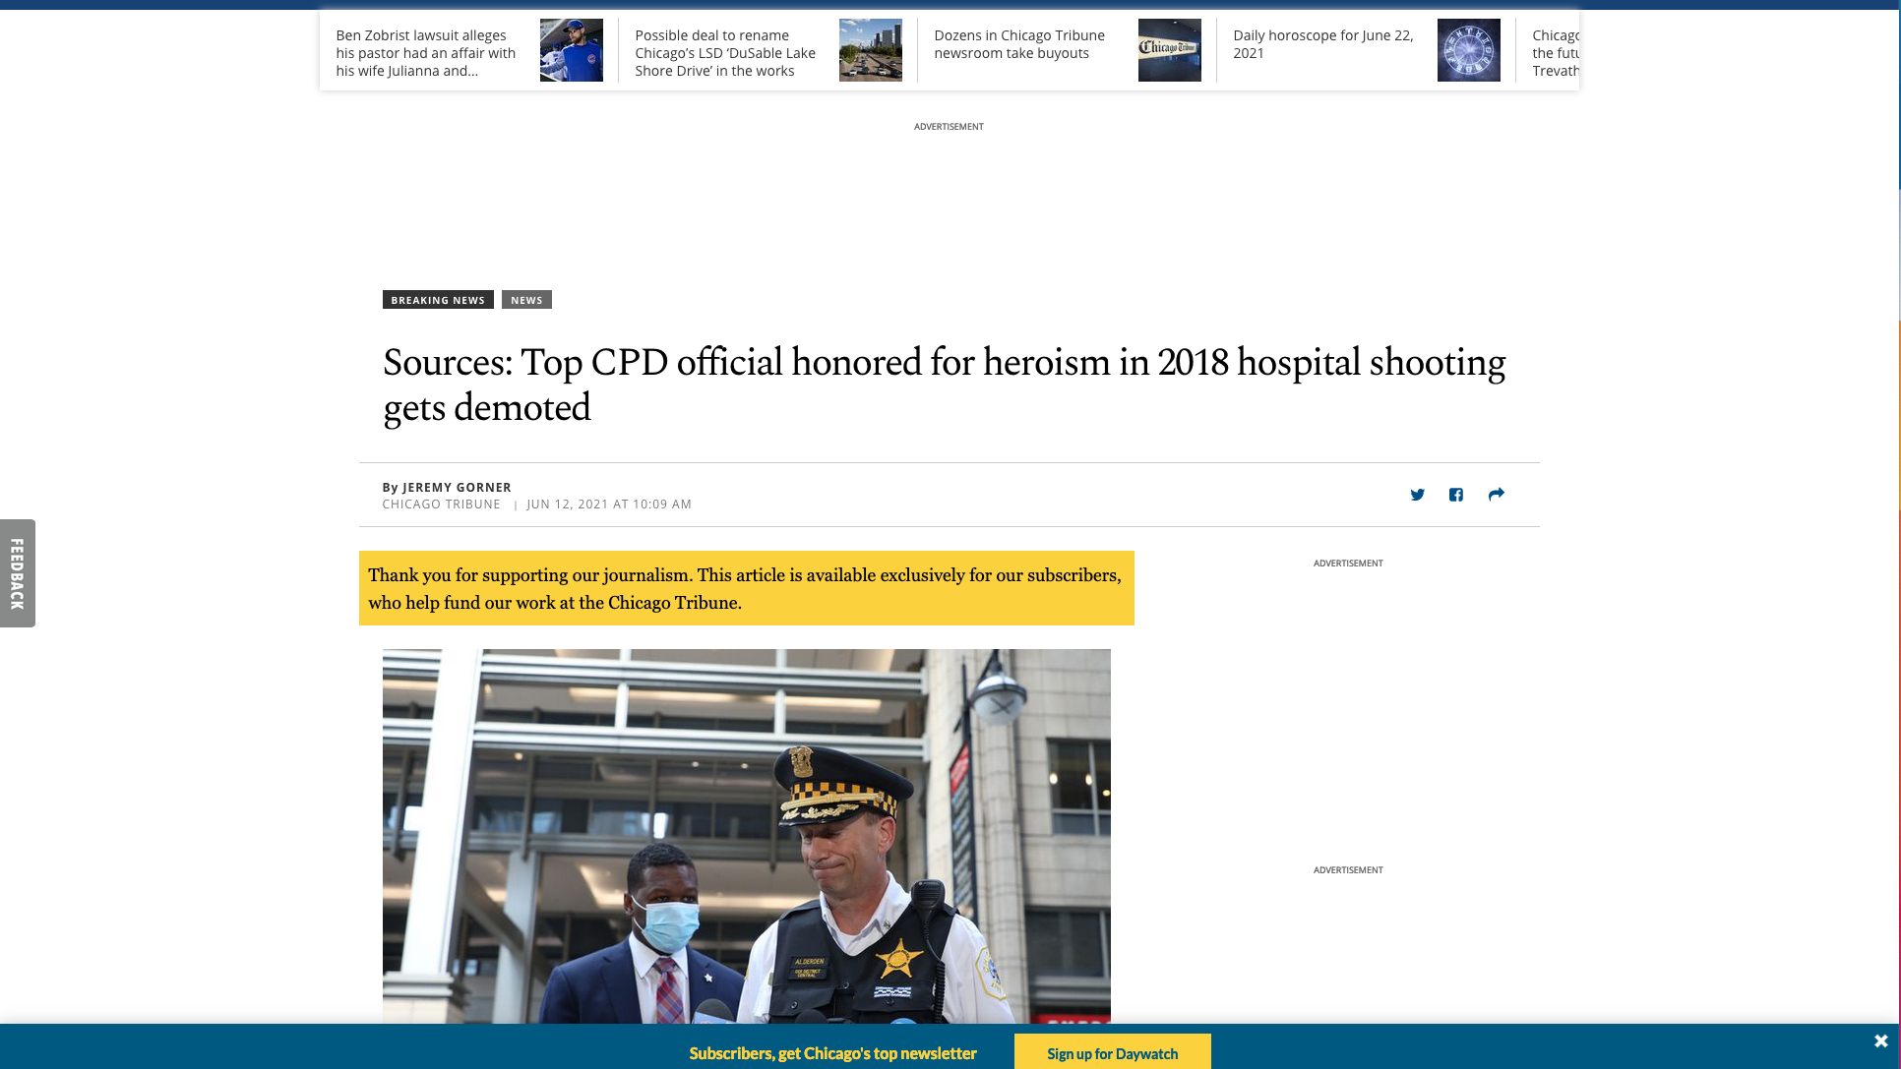Open daily horoscope for June 22
Viewport: 1901px width, 1069px height.
point(1322,44)
